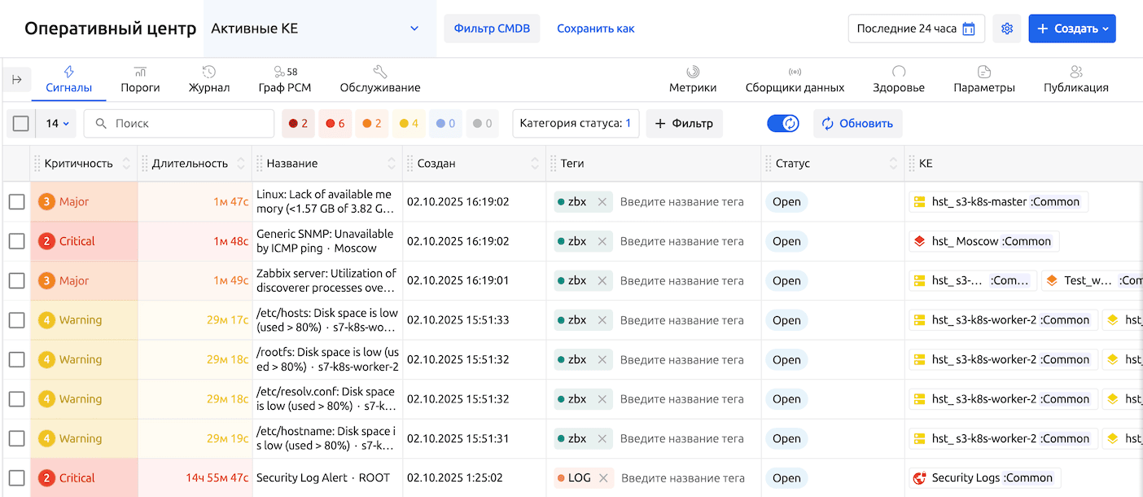Click the Метрики gauge icon
Viewport: 1143px width, 497px height.
point(693,72)
